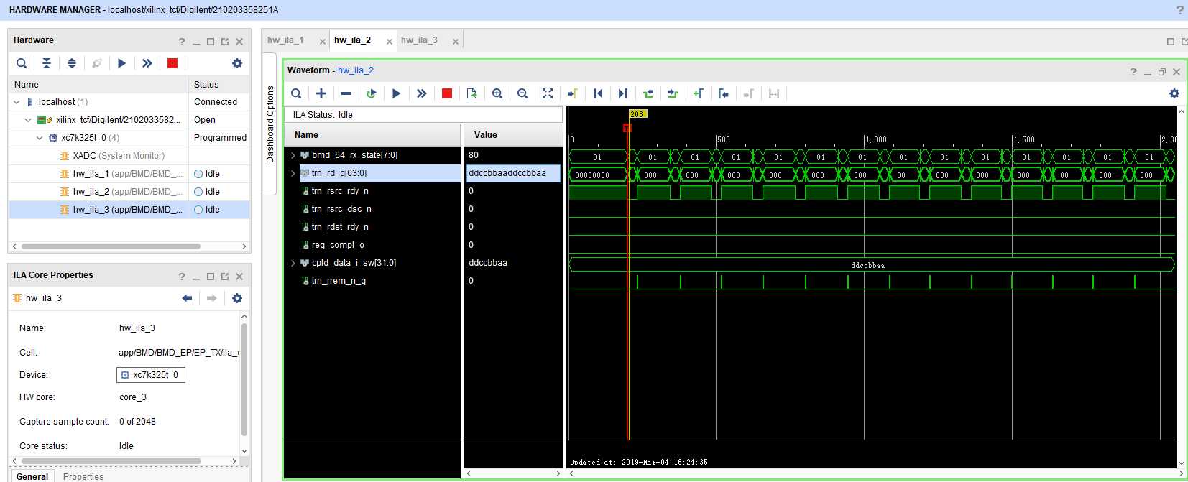The image size is (1188, 482).
Task: Add marker in waveform
Action: (x=699, y=93)
